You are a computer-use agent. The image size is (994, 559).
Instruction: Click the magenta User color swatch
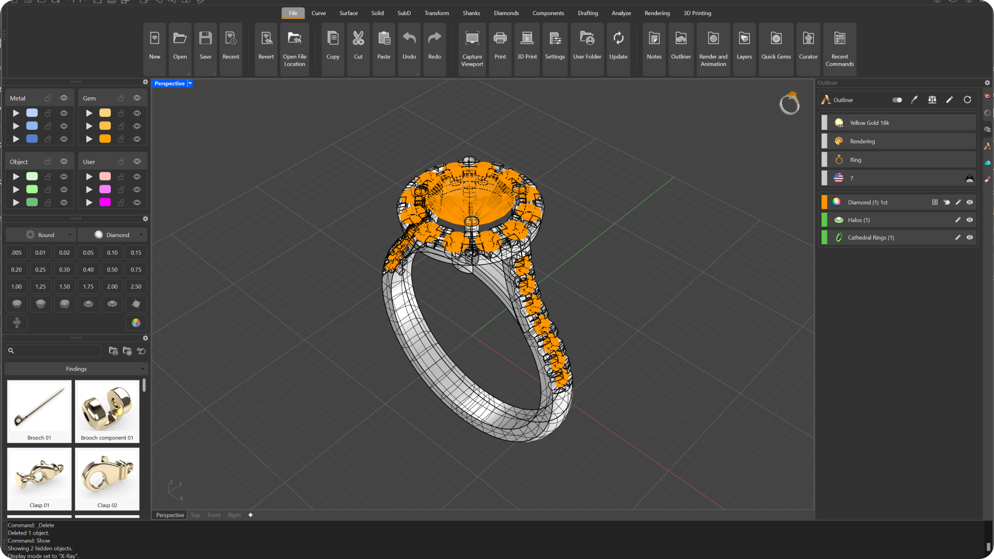tap(105, 202)
